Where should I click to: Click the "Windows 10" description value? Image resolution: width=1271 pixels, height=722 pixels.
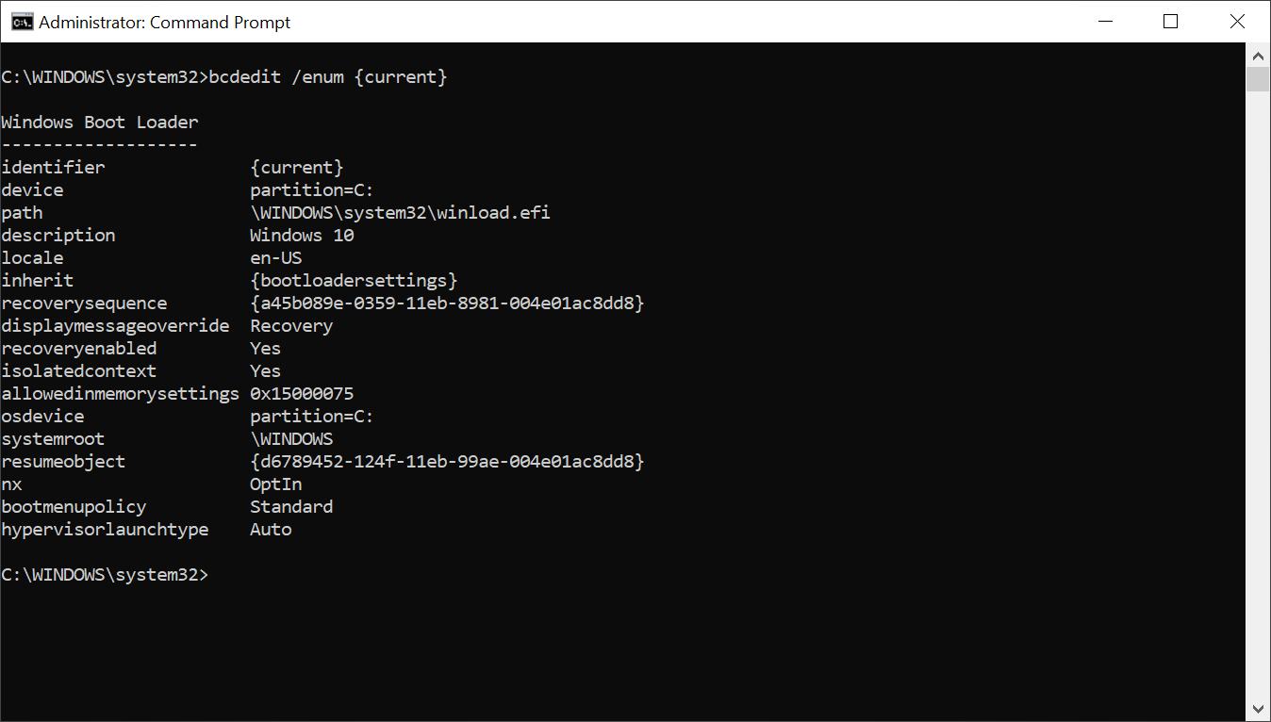point(302,236)
